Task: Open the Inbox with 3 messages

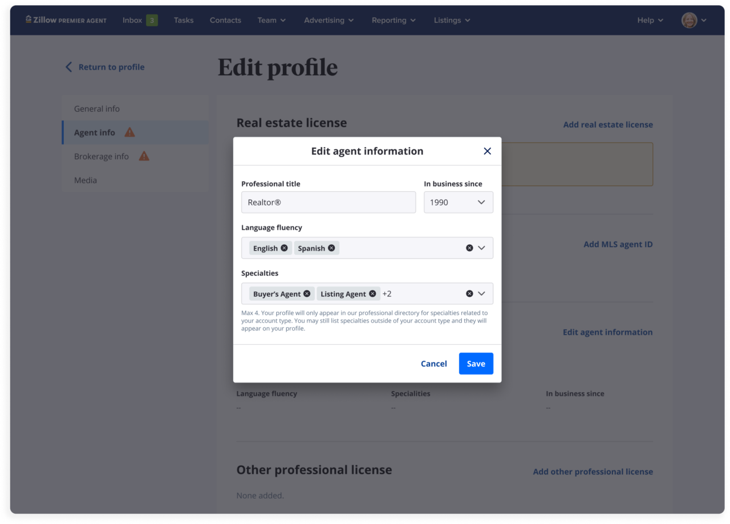Action: point(140,20)
